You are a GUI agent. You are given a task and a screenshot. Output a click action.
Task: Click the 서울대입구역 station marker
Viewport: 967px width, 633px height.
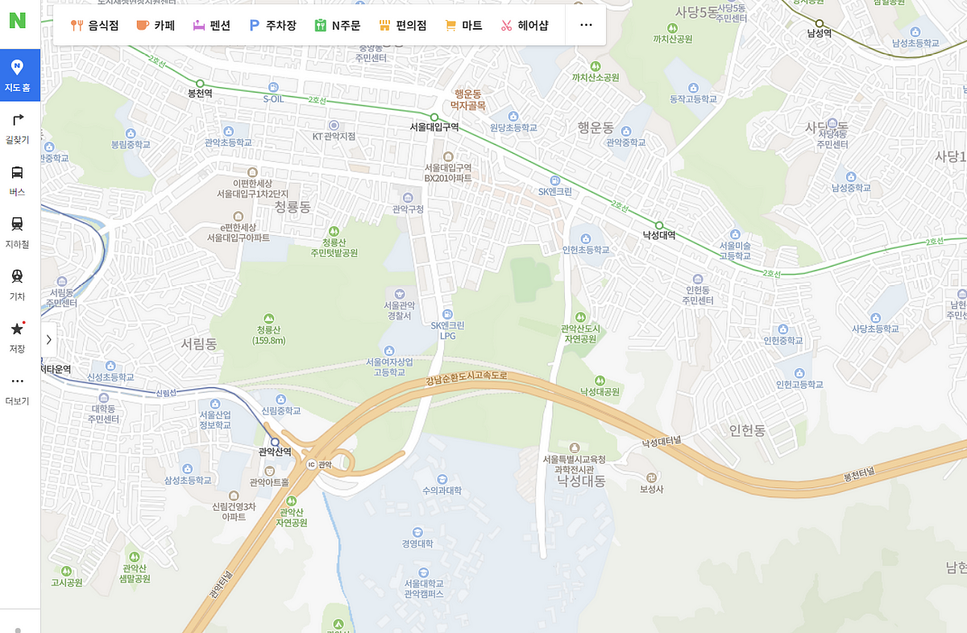coord(434,118)
